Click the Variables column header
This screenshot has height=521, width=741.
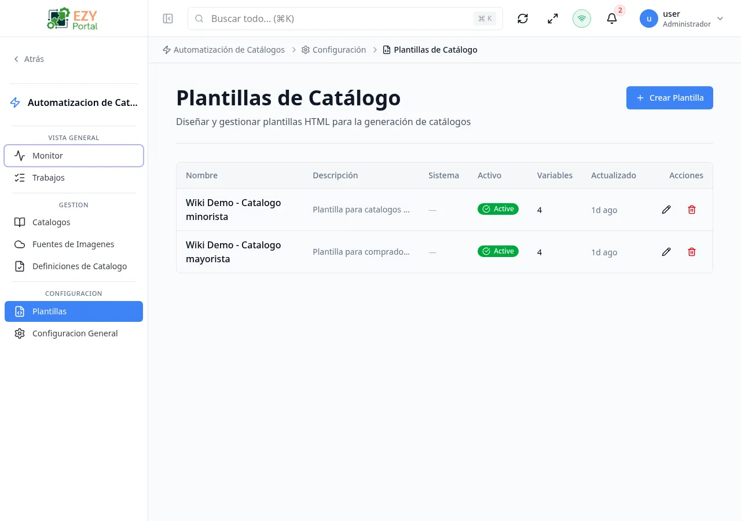[x=555, y=175]
